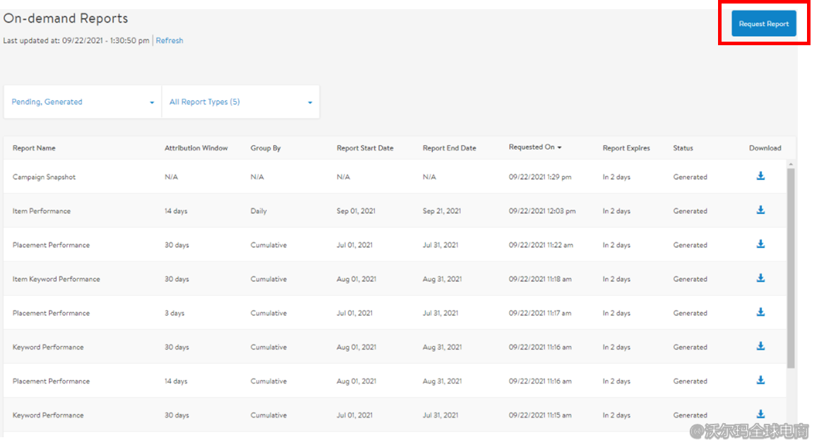The image size is (819, 445).
Task: Refresh the on-demand reports list
Action: (x=169, y=41)
